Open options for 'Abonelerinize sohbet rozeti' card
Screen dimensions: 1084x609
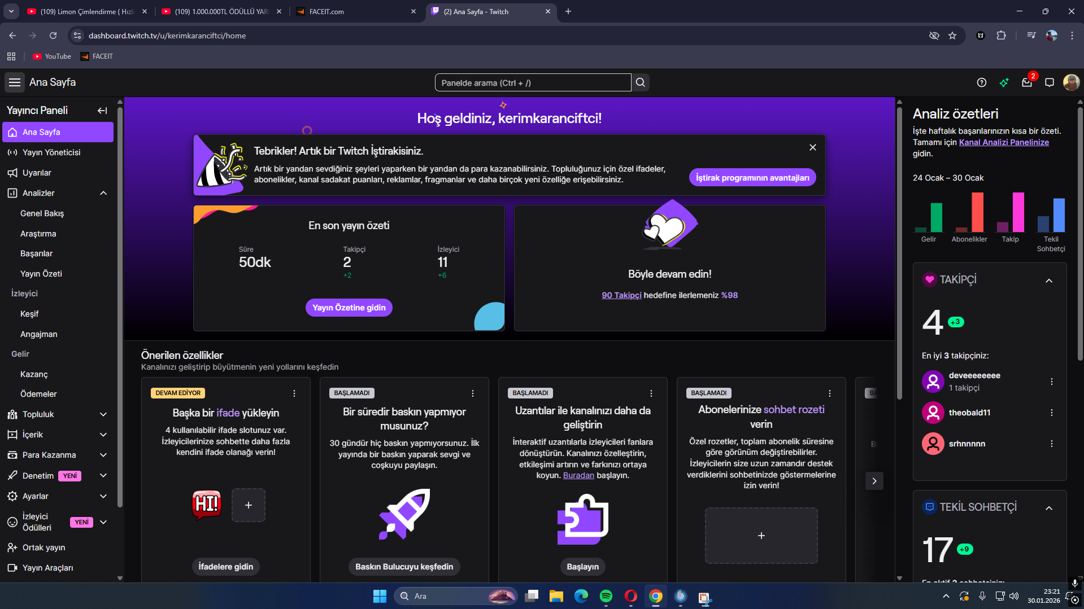coord(830,393)
